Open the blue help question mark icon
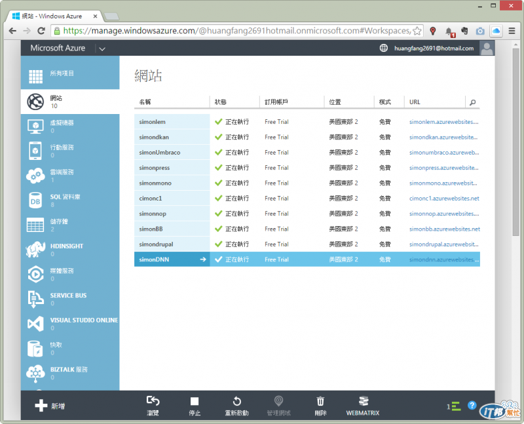This screenshot has height=424, width=524. (x=472, y=405)
